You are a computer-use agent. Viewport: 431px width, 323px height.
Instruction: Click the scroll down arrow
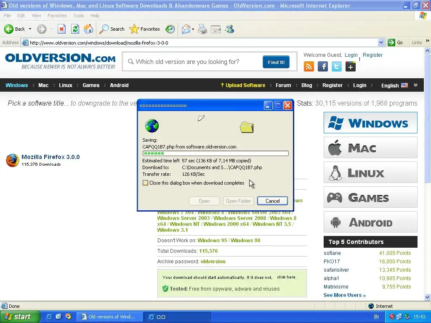[427, 297]
